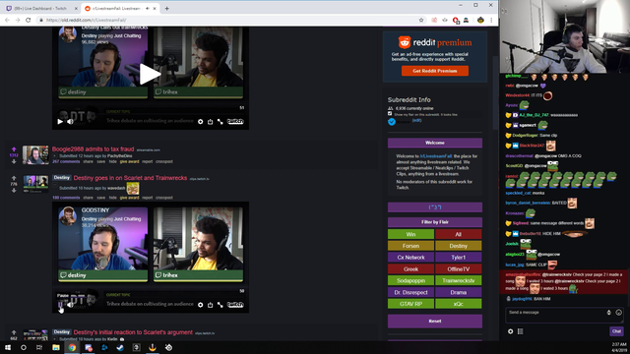Image resolution: width=630 pixels, height=354 pixels.
Task: Play the paused upper Destiny clip with the big play arrow
Action: click(150, 74)
